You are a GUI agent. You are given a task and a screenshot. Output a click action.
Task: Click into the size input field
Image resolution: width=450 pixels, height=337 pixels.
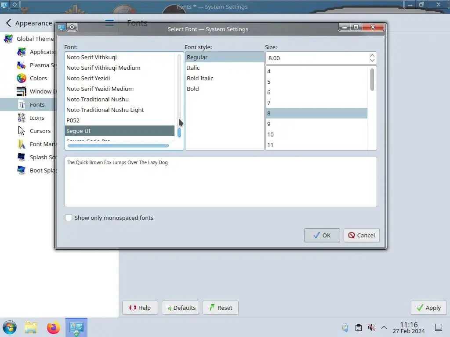(x=317, y=58)
